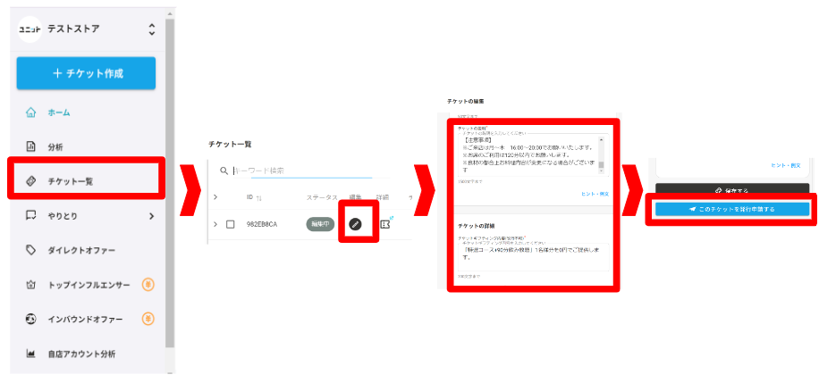The height and width of the screenshot is (383, 819).
Task: Click the インバウンドオファー globe icon
Action: pos(30,319)
